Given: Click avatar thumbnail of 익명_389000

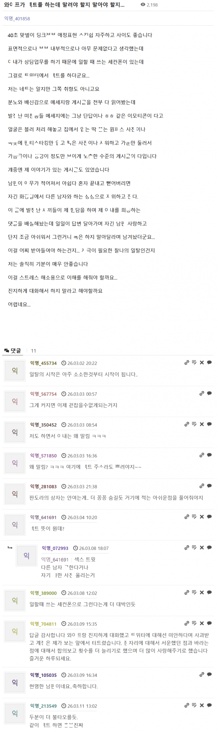Looking at the screenshot, I should 15,600.
